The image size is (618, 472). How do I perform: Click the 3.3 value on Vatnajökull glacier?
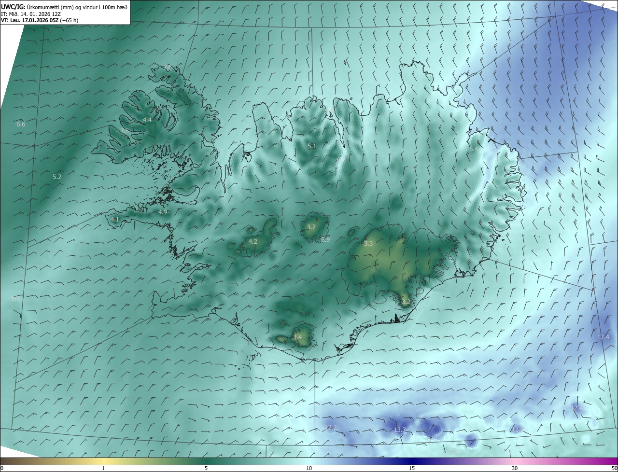click(368, 244)
